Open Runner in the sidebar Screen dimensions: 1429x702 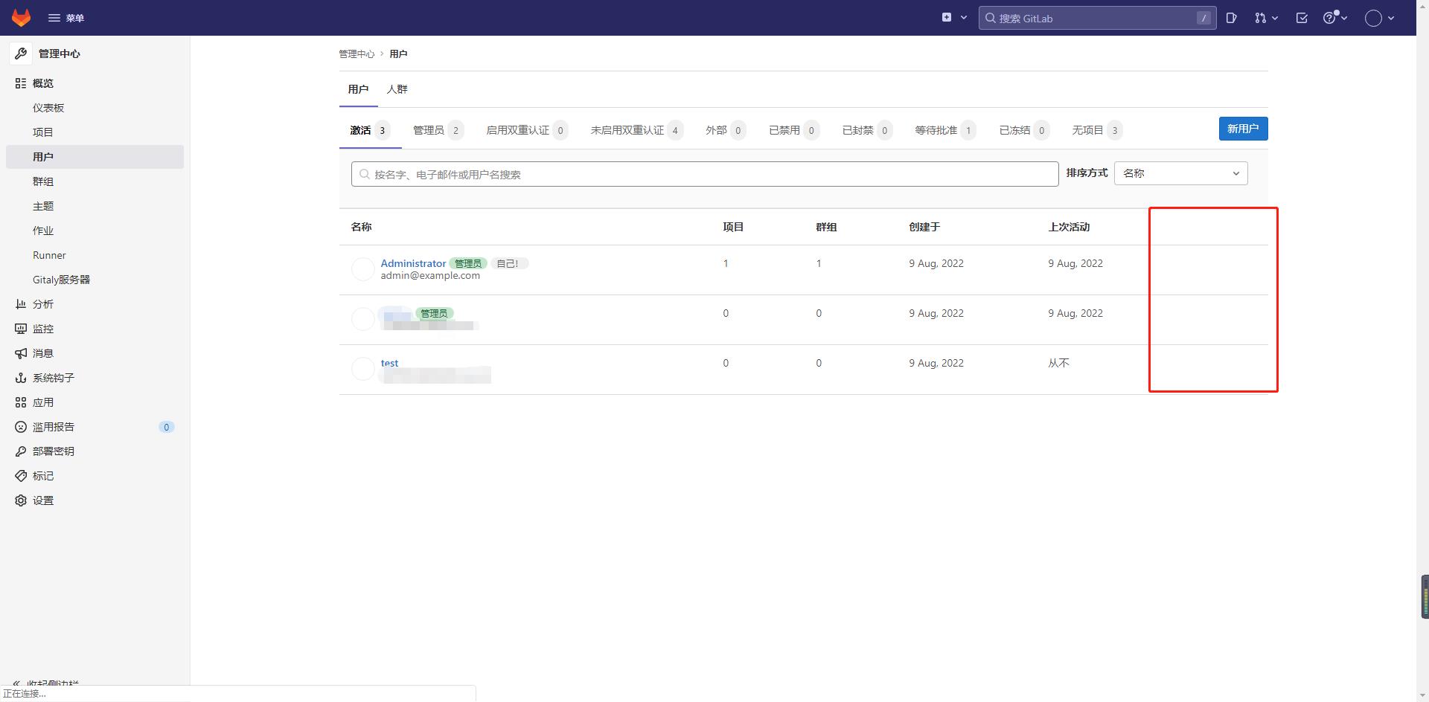pyautogui.click(x=49, y=255)
